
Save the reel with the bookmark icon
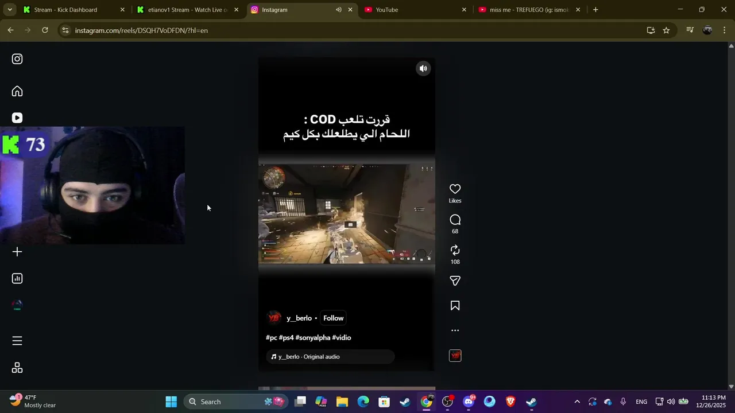coord(455,306)
